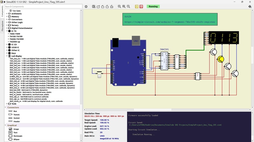
Task: Select the 4bit_led_sca tube module
Action: pos(41,74)
